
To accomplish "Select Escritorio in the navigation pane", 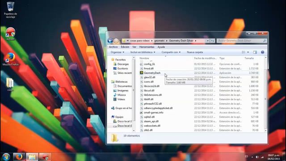I will pos(122,68).
